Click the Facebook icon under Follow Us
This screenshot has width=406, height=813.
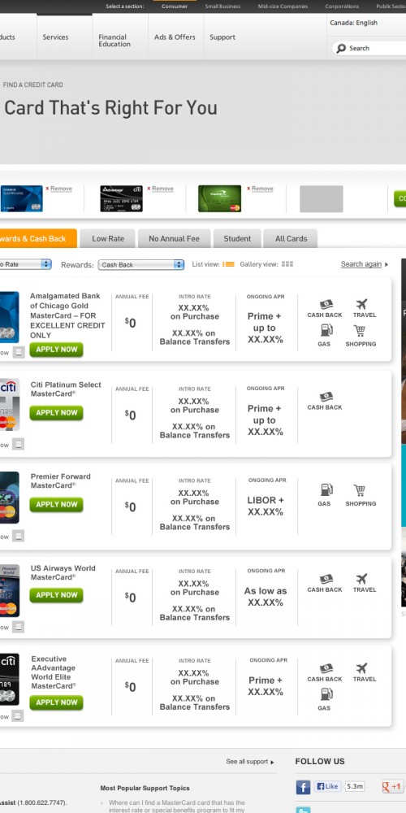(303, 787)
